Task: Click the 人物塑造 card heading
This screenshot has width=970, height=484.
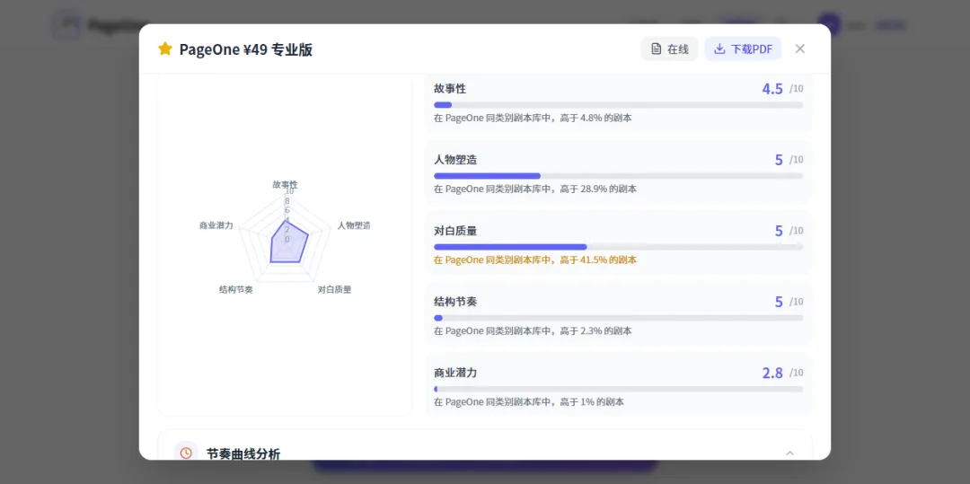Action: coord(455,160)
